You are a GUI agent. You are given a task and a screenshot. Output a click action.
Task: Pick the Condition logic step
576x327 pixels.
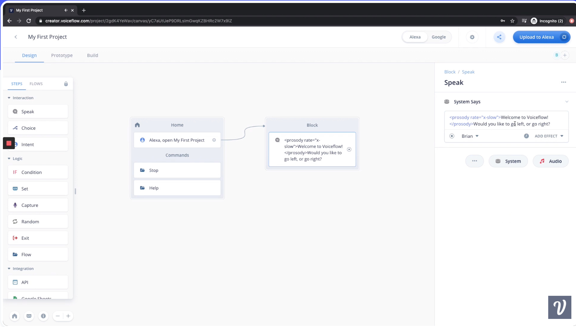tap(38, 172)
